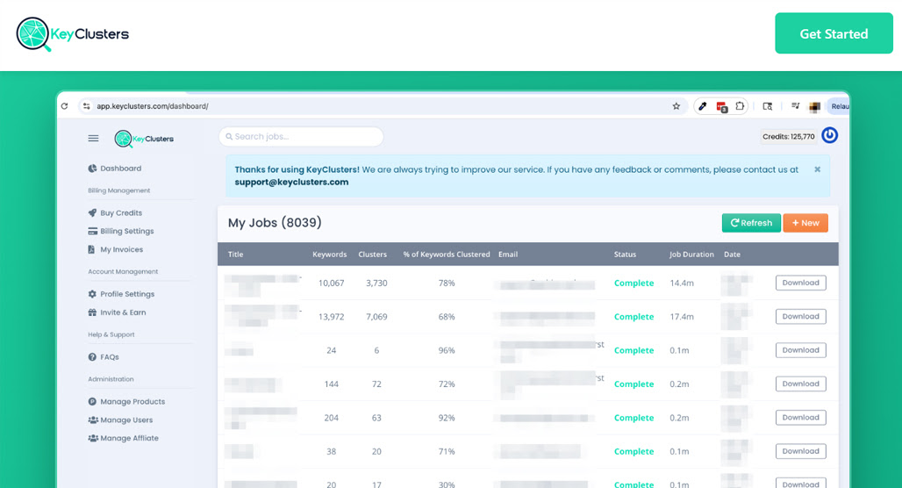Click the Keywords column header
This screenshot has height=488, width=902.
(x=330, y=255)
